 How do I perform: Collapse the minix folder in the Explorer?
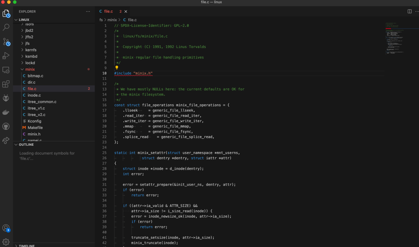coord(30,69)
